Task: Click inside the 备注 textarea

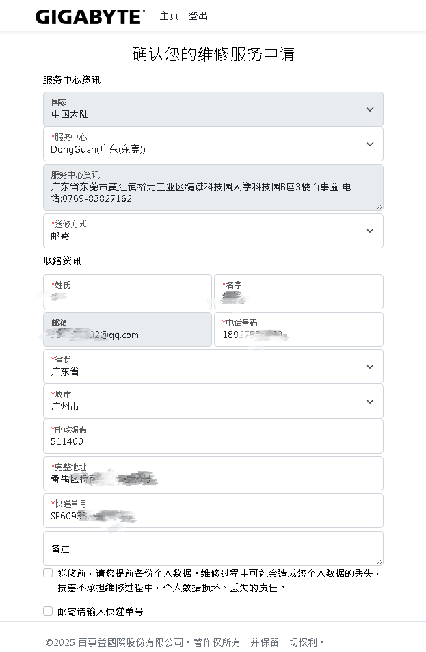Action: click(213, 549)
